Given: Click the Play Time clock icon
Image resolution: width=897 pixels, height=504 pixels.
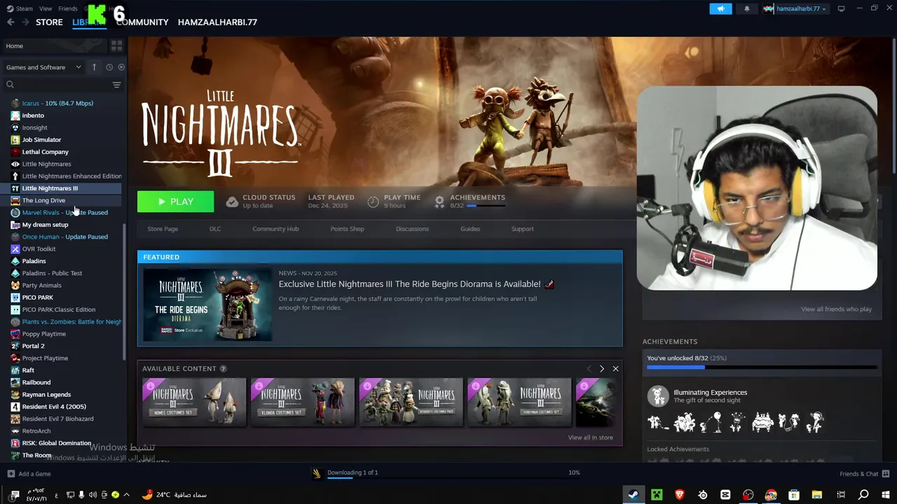Looking at the screenshot, I should 373,202.
